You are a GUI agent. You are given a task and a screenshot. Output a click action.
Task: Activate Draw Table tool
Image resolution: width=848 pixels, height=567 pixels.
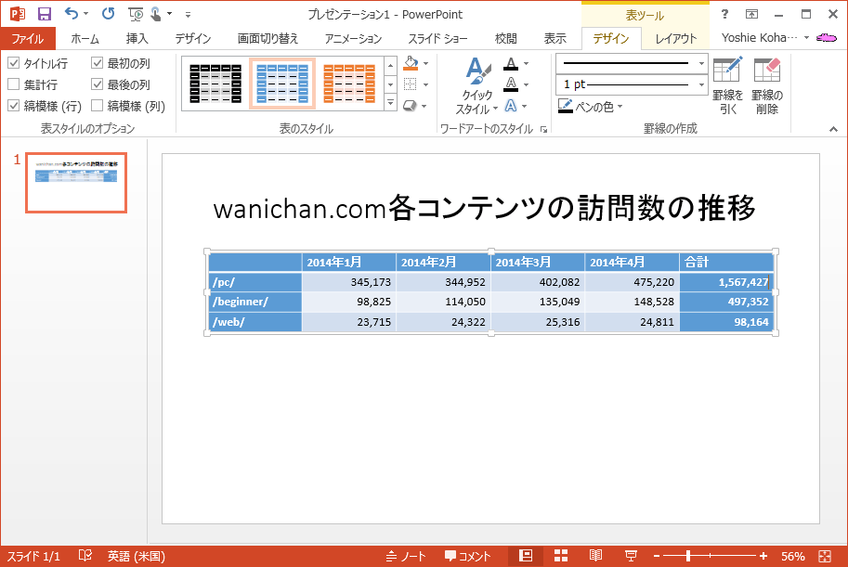(x=728, y=86)
